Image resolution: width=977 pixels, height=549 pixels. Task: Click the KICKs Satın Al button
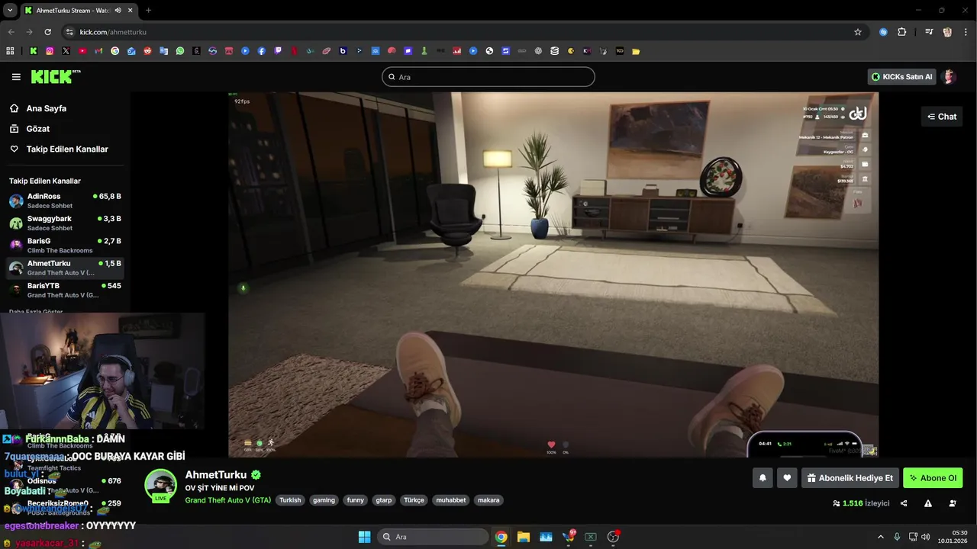pyautogui.click(x=902, y=76)
